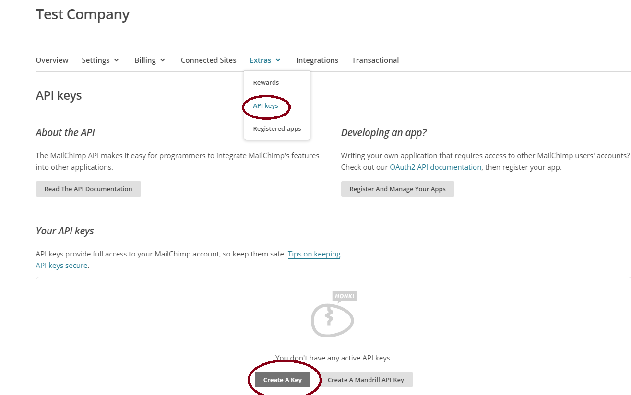Collapse the Extras dropdown menu
The width and height of the screenshot is (631, 395).
tap(265, 60)
